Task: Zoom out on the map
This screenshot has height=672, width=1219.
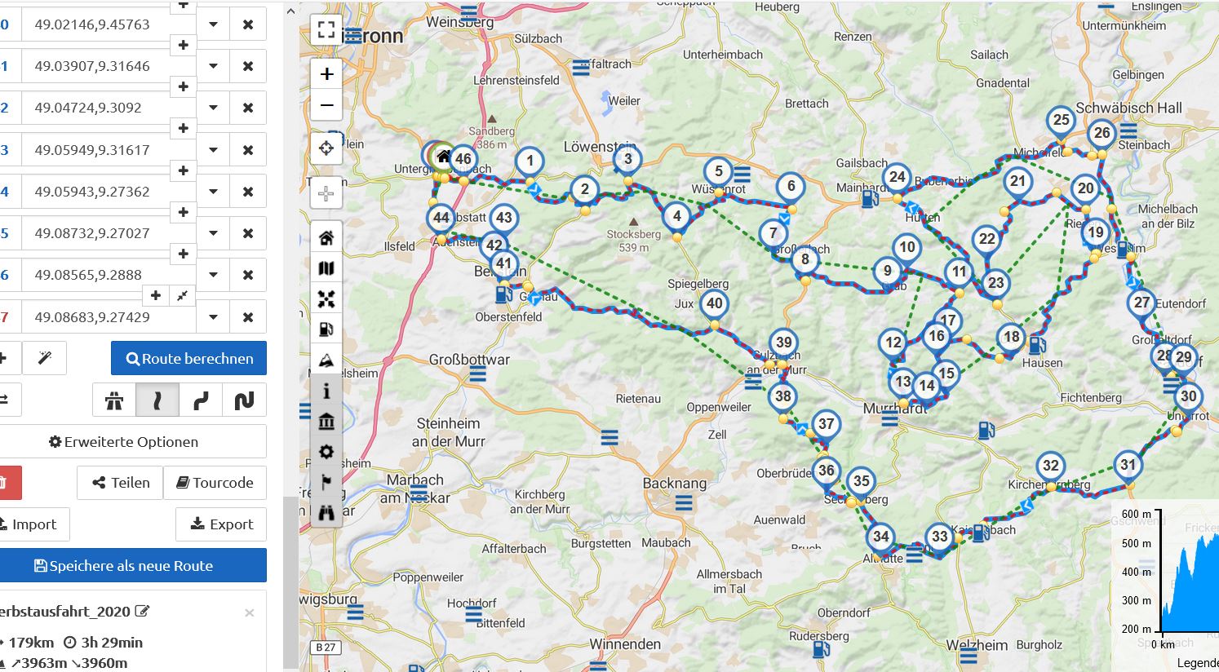Action: click(326, 105)
